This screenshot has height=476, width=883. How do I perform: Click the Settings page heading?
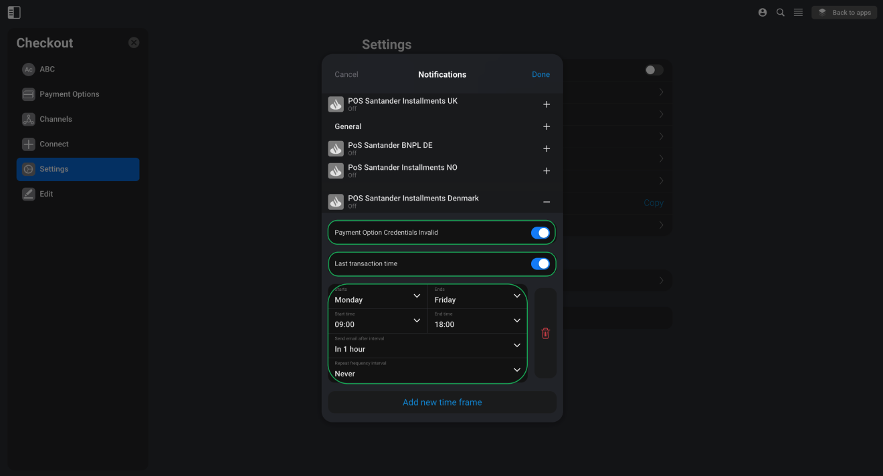click(x=387, y=45)
